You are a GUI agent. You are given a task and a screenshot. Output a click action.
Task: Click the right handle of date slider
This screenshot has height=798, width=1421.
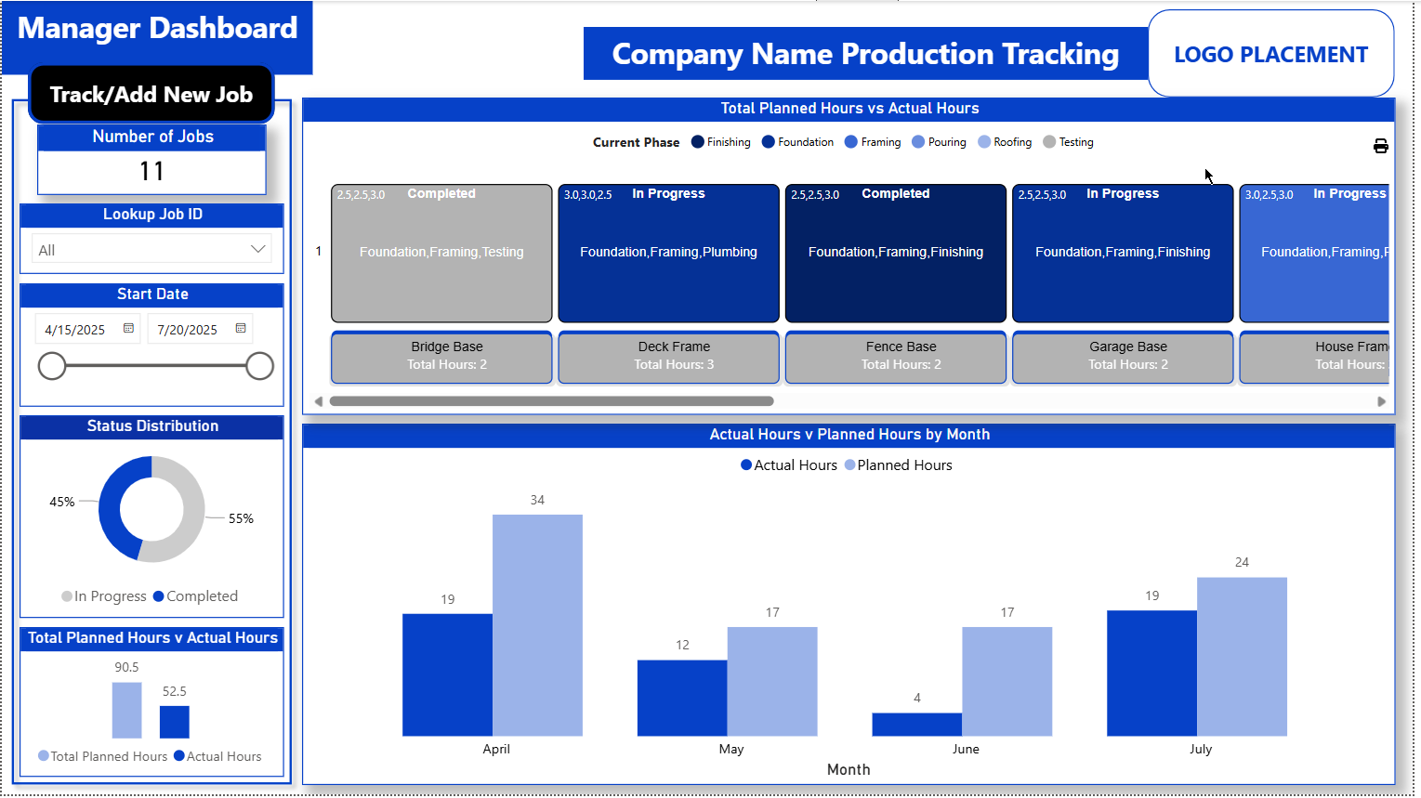pyautogui.click(x=259, y=366)
